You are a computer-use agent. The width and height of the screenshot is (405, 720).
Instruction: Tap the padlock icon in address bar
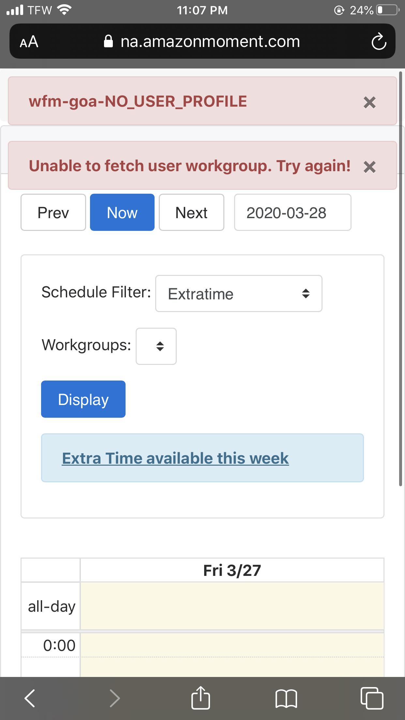coord(109,41)
